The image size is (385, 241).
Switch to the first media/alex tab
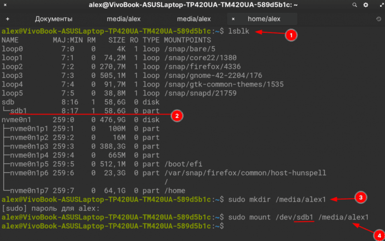(123, 18)
